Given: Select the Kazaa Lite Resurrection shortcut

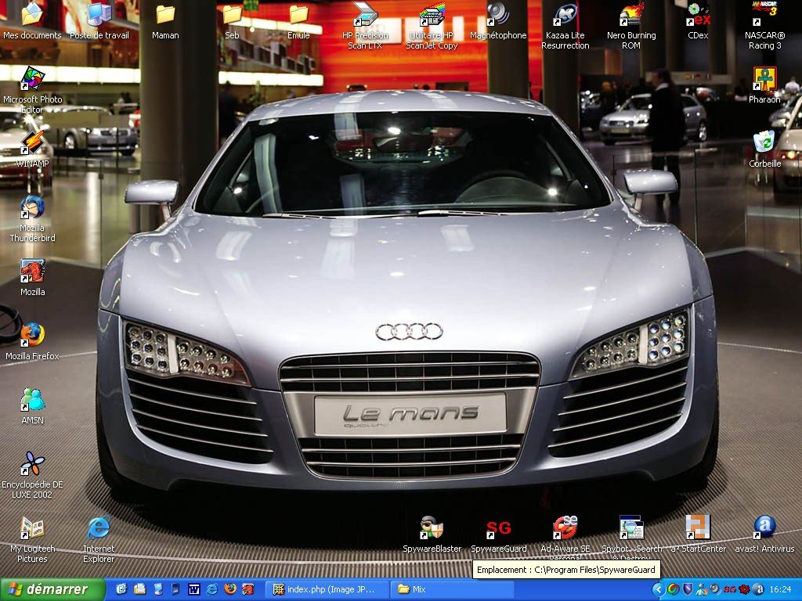Looking at the screenshot, I should point(565,16).
